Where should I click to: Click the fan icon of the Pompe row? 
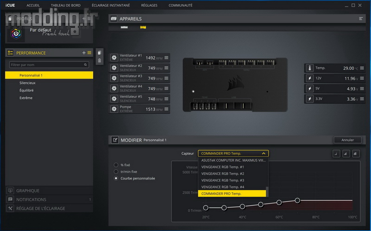click(114, 109)
